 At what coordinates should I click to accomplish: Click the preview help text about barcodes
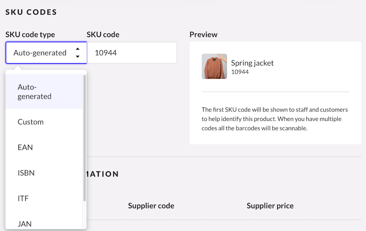pos(274,119)
